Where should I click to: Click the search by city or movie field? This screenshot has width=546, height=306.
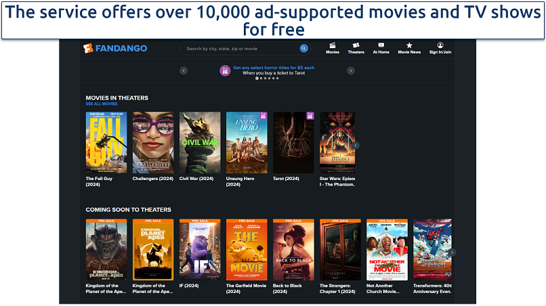point(240,48)
